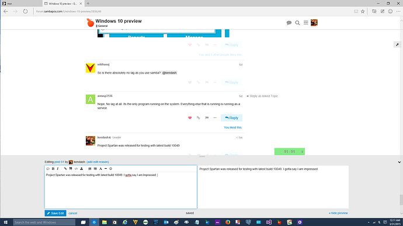Insert blockquote in editor
This screenshot has width=403, height=226.
tap(71, 169)
